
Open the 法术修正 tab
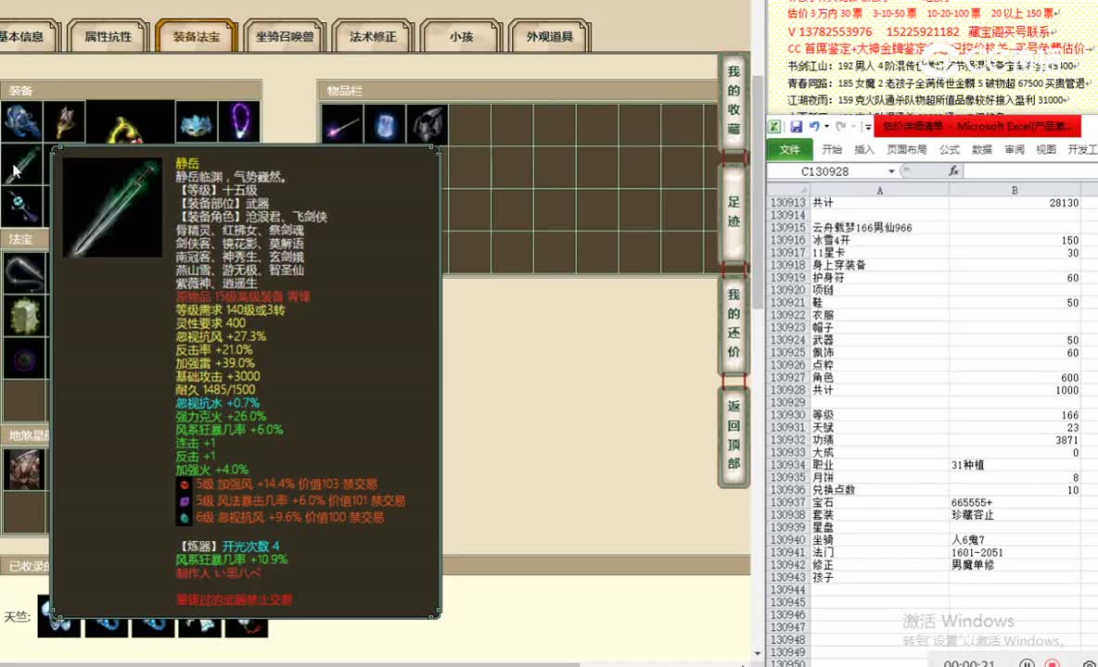[x=373, y=36]
